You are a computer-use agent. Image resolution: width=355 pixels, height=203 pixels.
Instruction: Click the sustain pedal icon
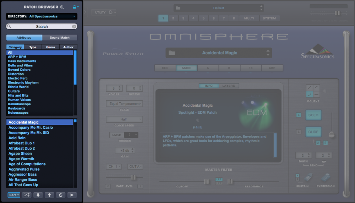[308, 177]
